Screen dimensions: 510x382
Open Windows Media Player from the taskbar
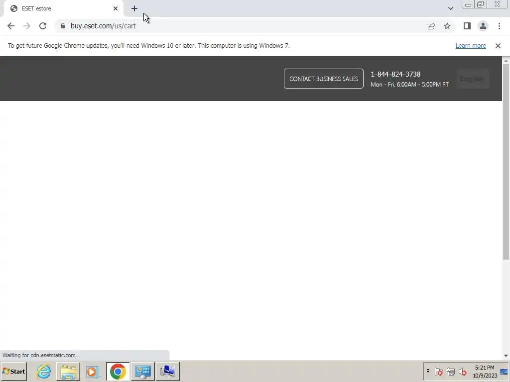[93, 371]
